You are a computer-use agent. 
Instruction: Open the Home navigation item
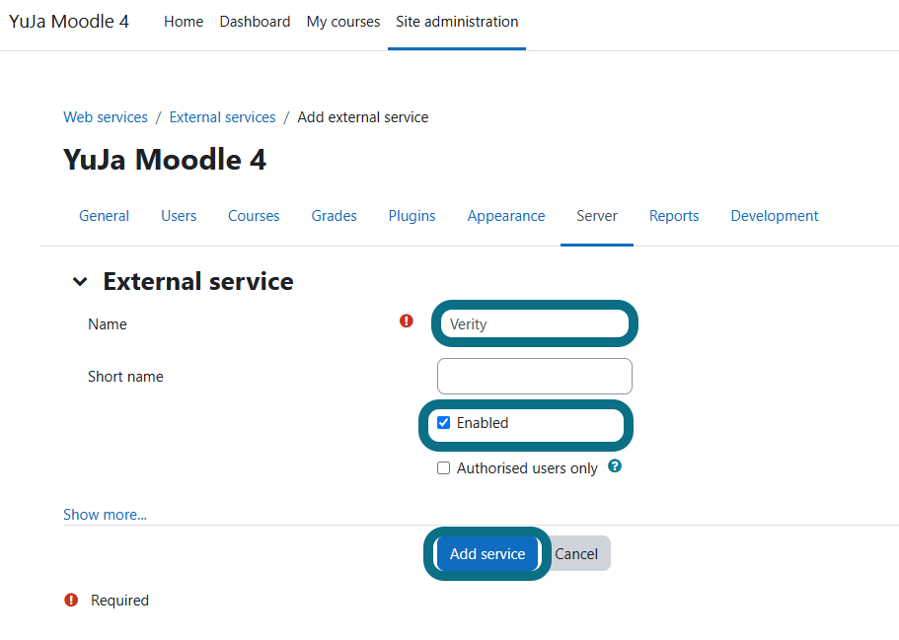[x=184, y=22]
